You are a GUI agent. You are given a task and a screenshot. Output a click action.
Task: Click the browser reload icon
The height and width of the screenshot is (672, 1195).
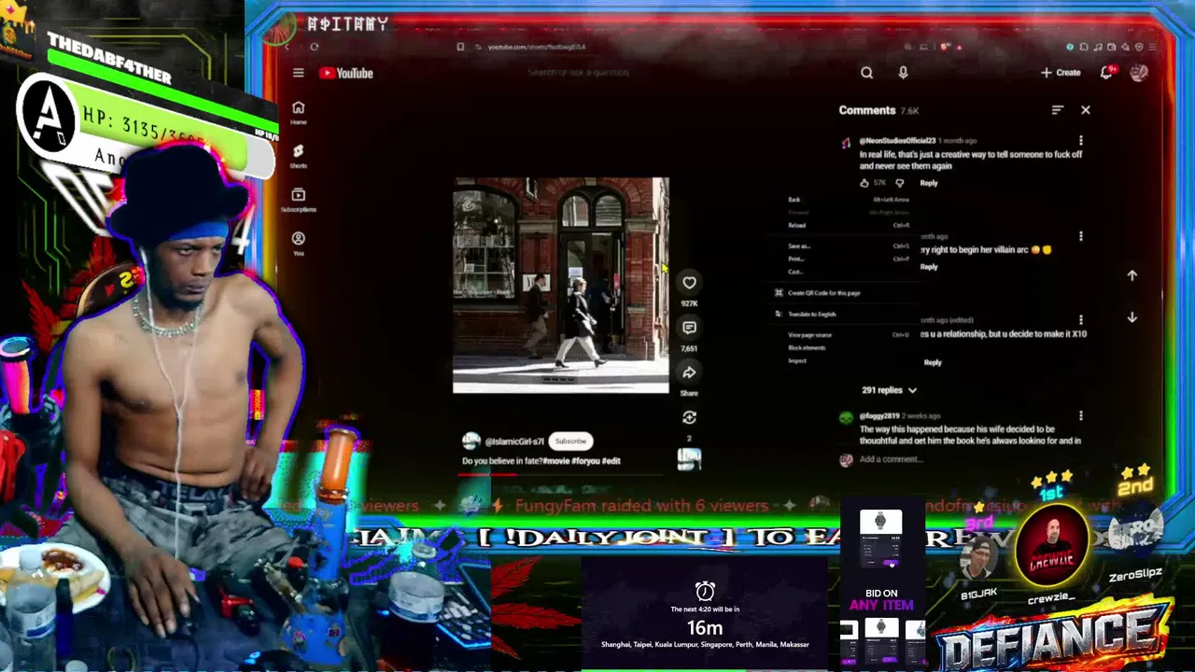pyautogui.click(x=315, y=47)
